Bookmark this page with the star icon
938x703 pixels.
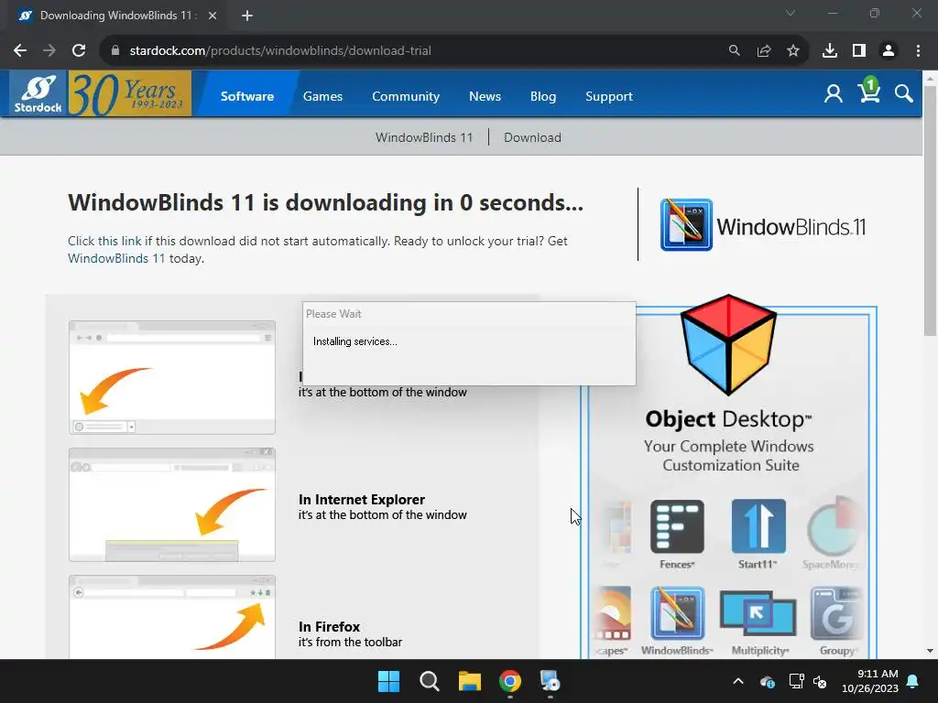(792, 51)
